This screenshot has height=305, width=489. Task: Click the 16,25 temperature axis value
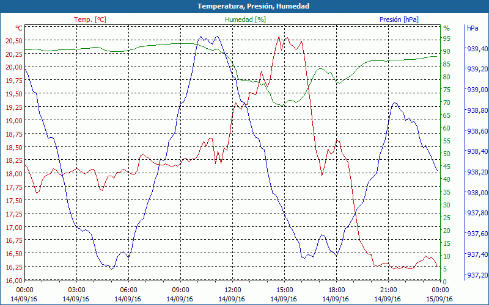pos(14,267)
